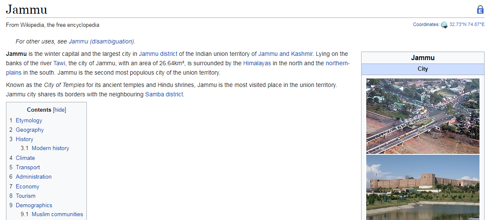The width and height of the screenshot is (491, 220).
Task: Click the City label in the infobox
Action: [423, 69]
